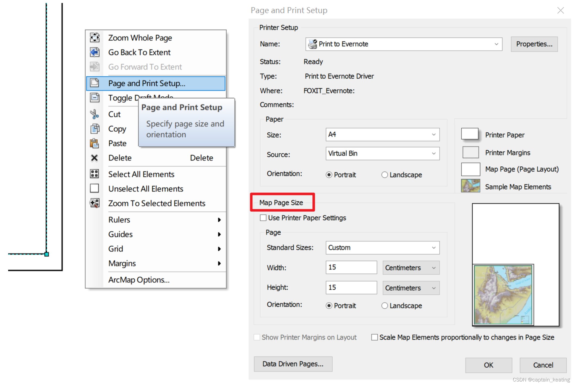Click the Paste clipboard icon
The image size is (574, 385).
[95, 143]
